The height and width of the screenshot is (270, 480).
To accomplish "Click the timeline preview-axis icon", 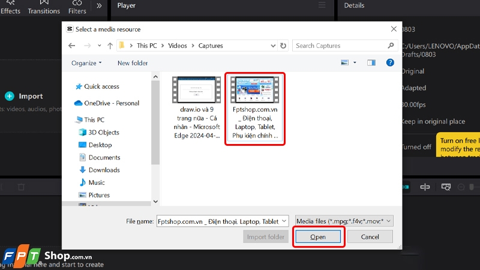I will point(446,187).
